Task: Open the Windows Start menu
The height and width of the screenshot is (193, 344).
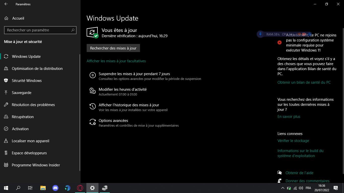Action: [x=6, y=188]
